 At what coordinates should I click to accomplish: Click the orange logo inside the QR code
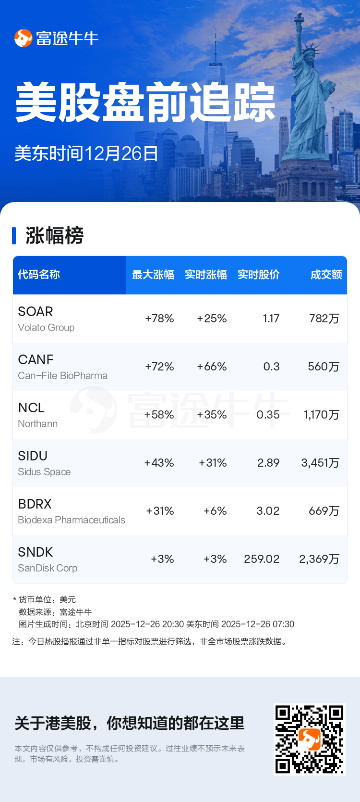point(309,739)
